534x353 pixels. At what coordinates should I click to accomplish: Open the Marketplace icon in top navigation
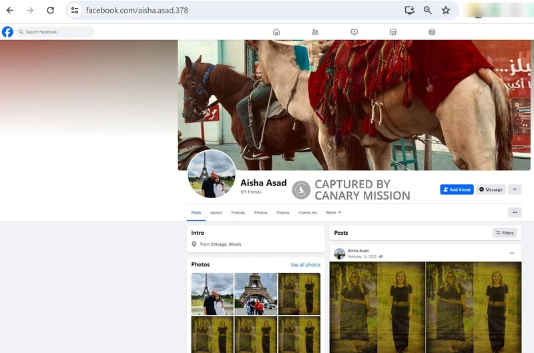point(393,32)
